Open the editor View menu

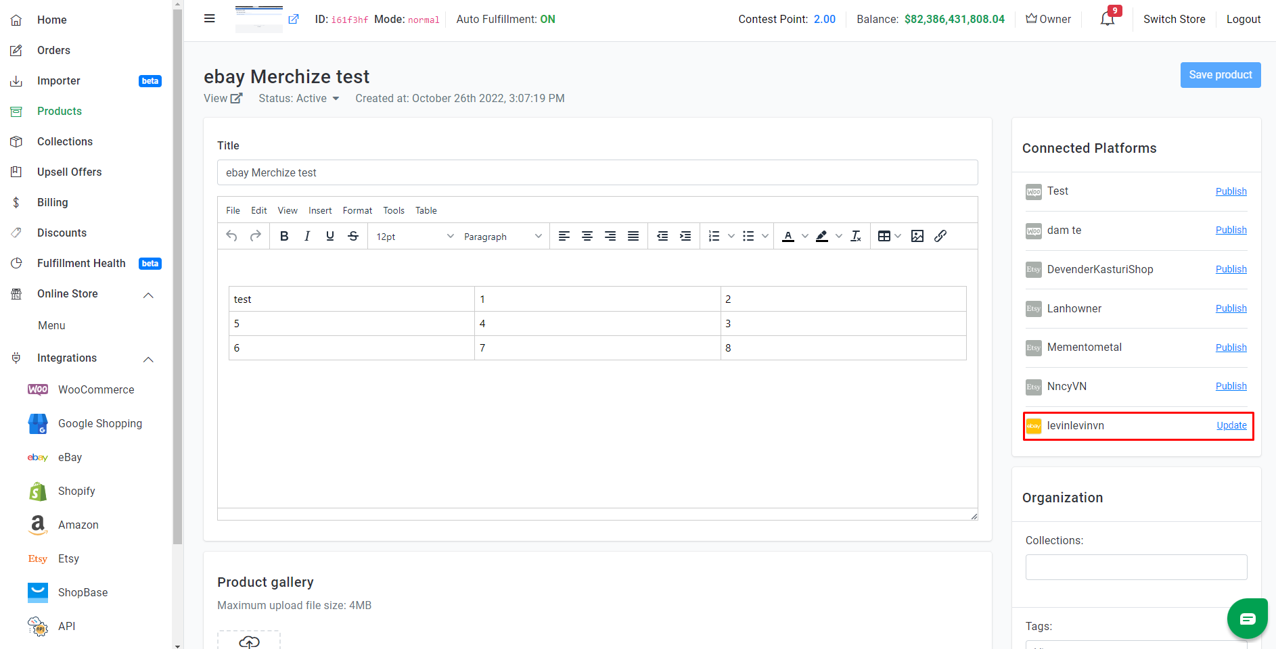(288, 210)
